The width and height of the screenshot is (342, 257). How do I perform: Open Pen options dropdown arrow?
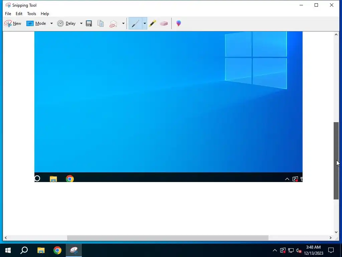145,23
